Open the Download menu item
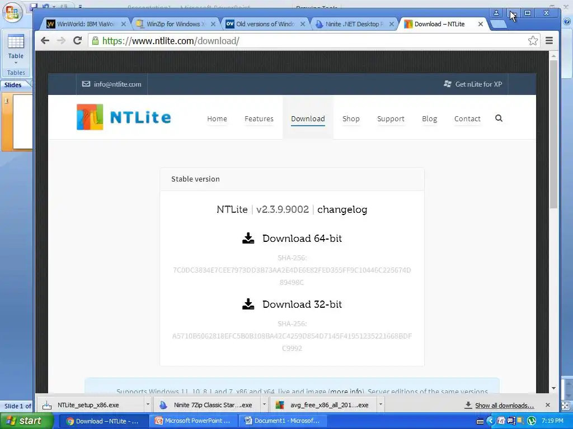 308,118
